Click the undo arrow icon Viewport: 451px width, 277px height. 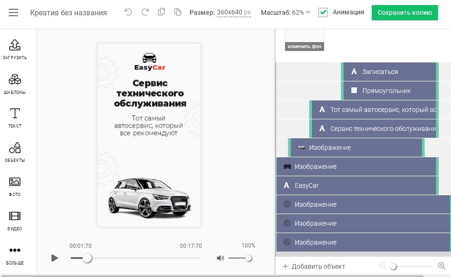128,12
